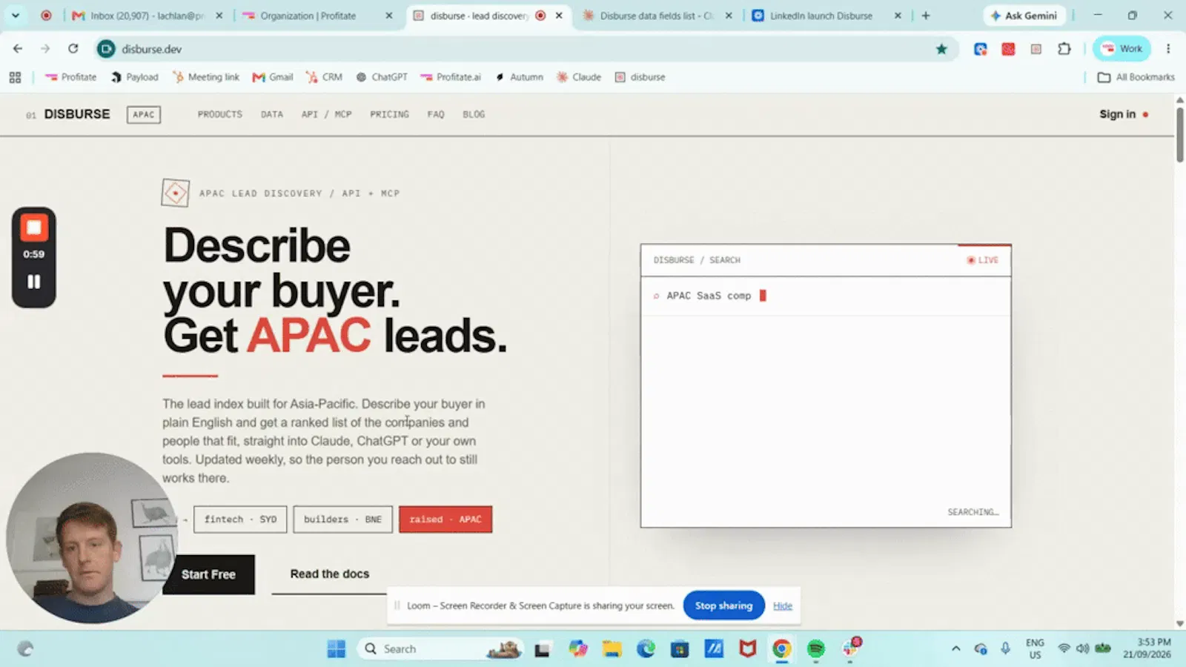Open the Chrome three-dot menu
This screenshot has width=1186, height=667.
[x=1168, y=49]
